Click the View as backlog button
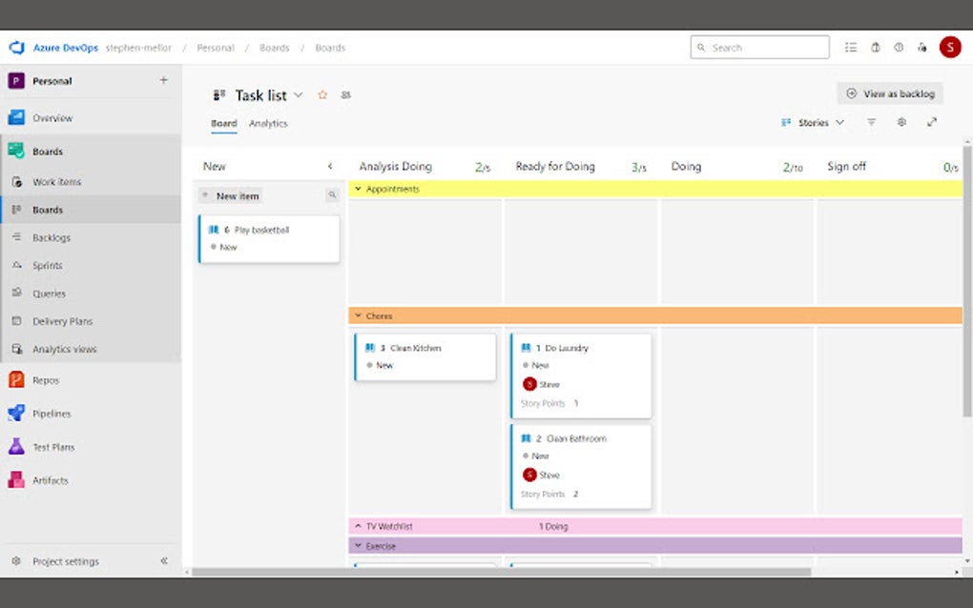 pos(889,92)
